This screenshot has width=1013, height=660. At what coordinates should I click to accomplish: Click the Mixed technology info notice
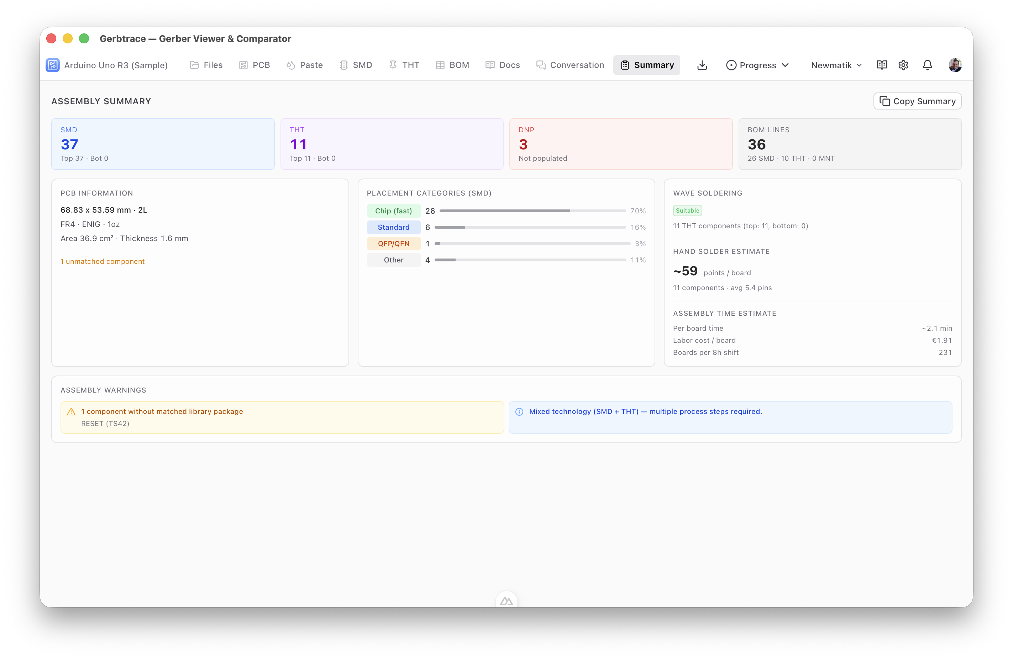click(x=730, y=417)
